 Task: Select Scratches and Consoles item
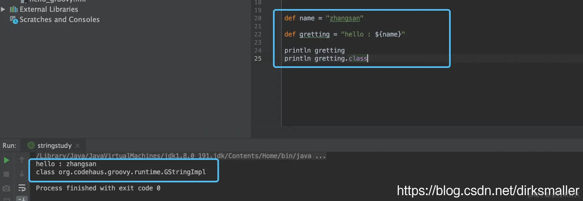tap(60, 20)
